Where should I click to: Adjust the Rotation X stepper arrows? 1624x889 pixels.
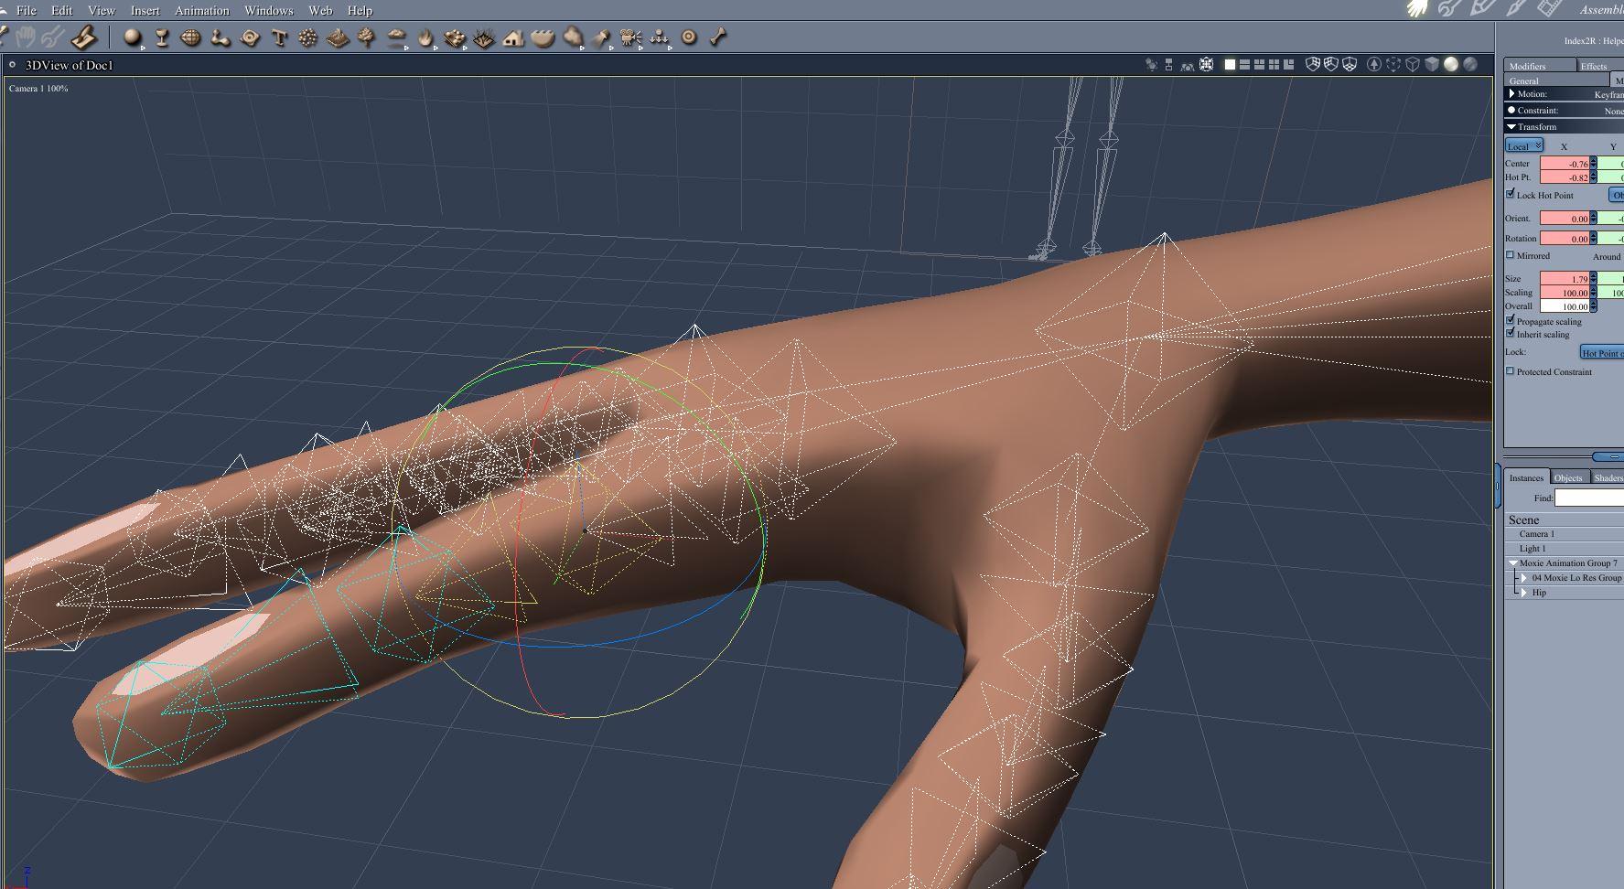coord(1594,238)
